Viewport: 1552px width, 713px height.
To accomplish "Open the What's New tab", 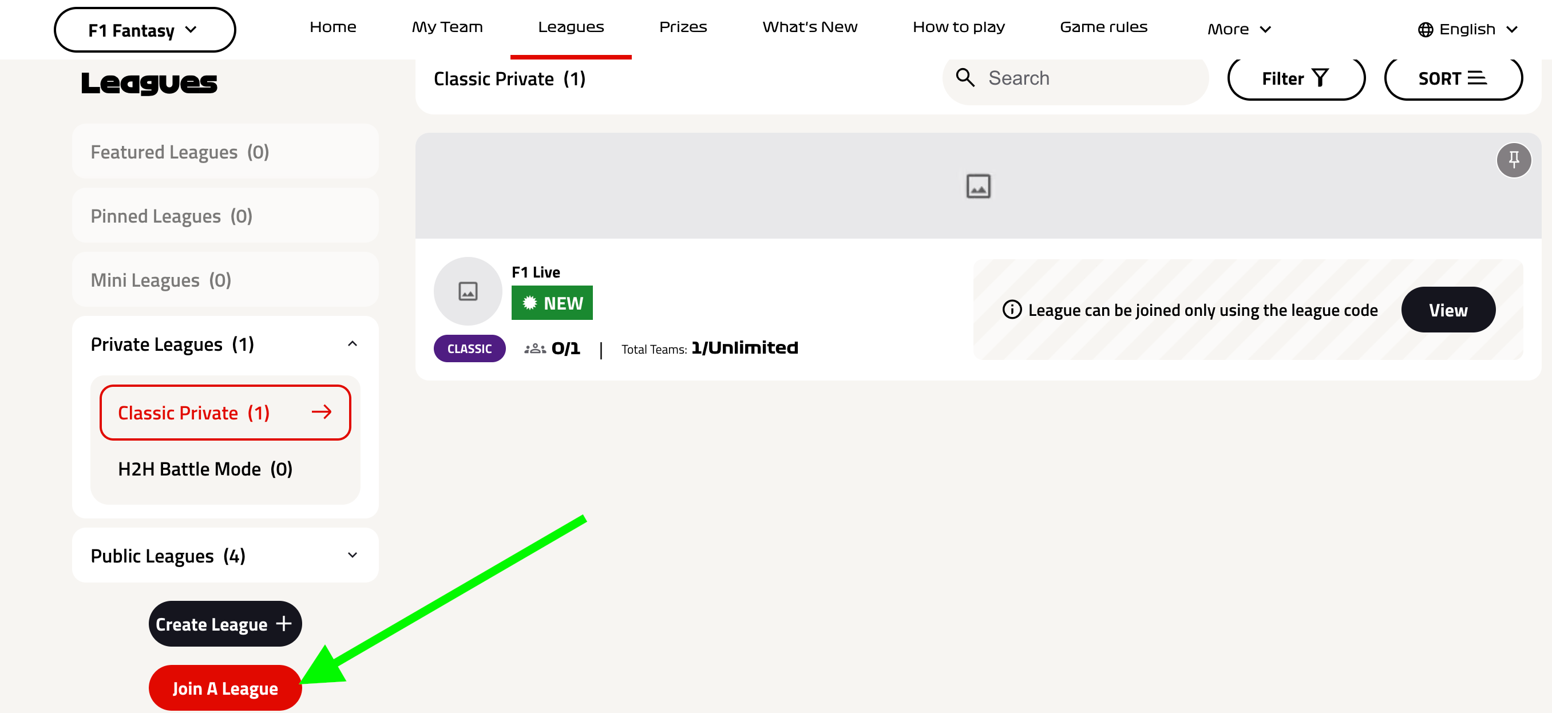I will pos(810,27).
